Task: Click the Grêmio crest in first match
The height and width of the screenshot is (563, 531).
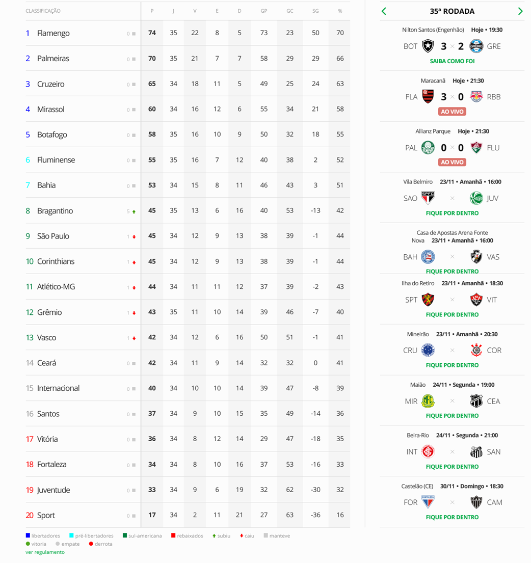Action: [x=476, y=46]
